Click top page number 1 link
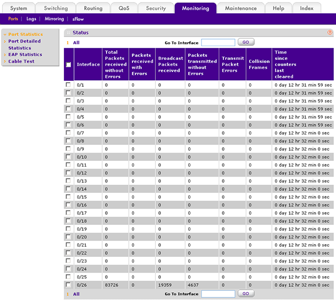 click(68, 43)
